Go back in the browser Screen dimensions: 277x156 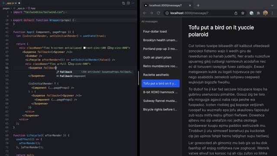pos(145,13)
